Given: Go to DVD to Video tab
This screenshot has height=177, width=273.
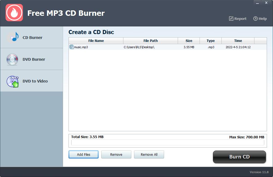Looking at the screenshot, I should pos(31,81).
